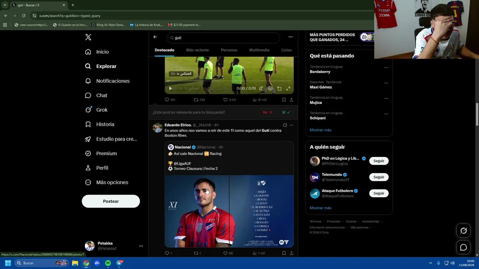
Task: Reload the page in the browser
Action: pos(24,16)
